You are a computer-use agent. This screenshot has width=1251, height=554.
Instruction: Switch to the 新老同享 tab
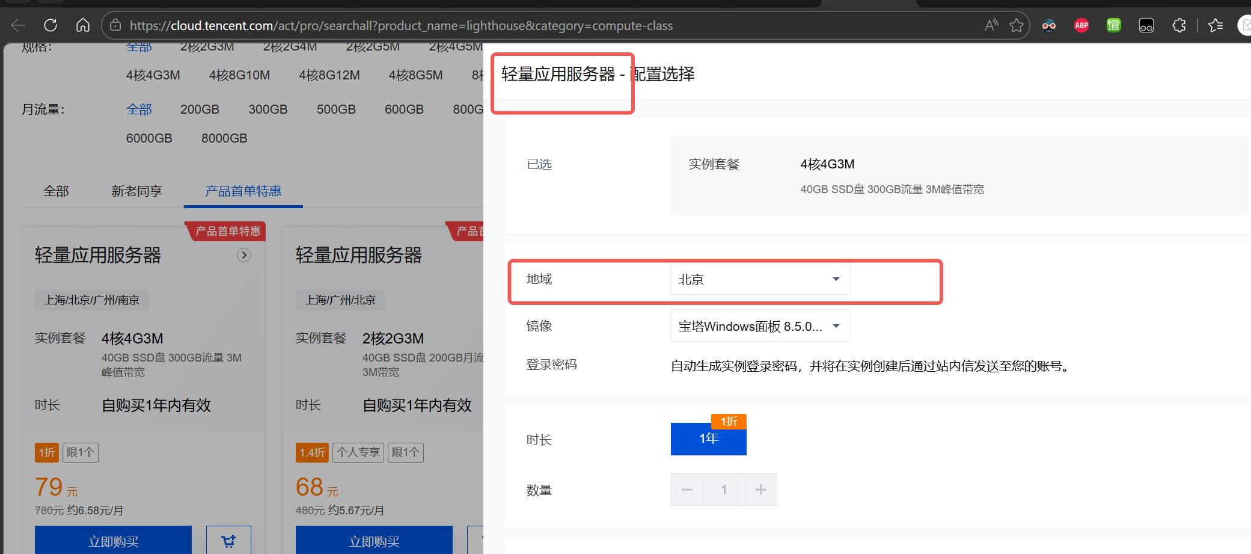(x=137, y=191)
